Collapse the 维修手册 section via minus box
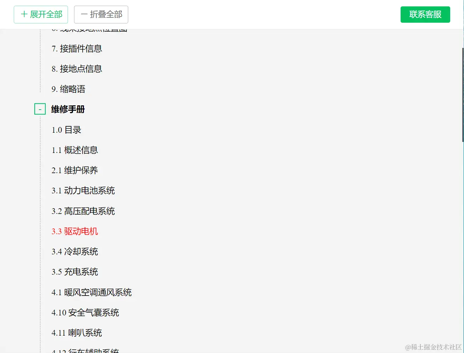Viewport: 464px width, 353px height. coord(40,109)
